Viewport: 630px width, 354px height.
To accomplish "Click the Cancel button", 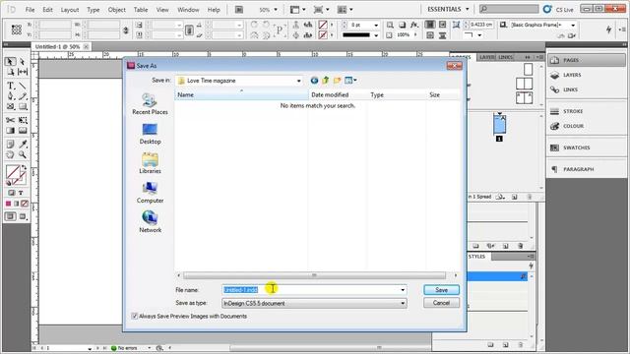I will [441, 303].
